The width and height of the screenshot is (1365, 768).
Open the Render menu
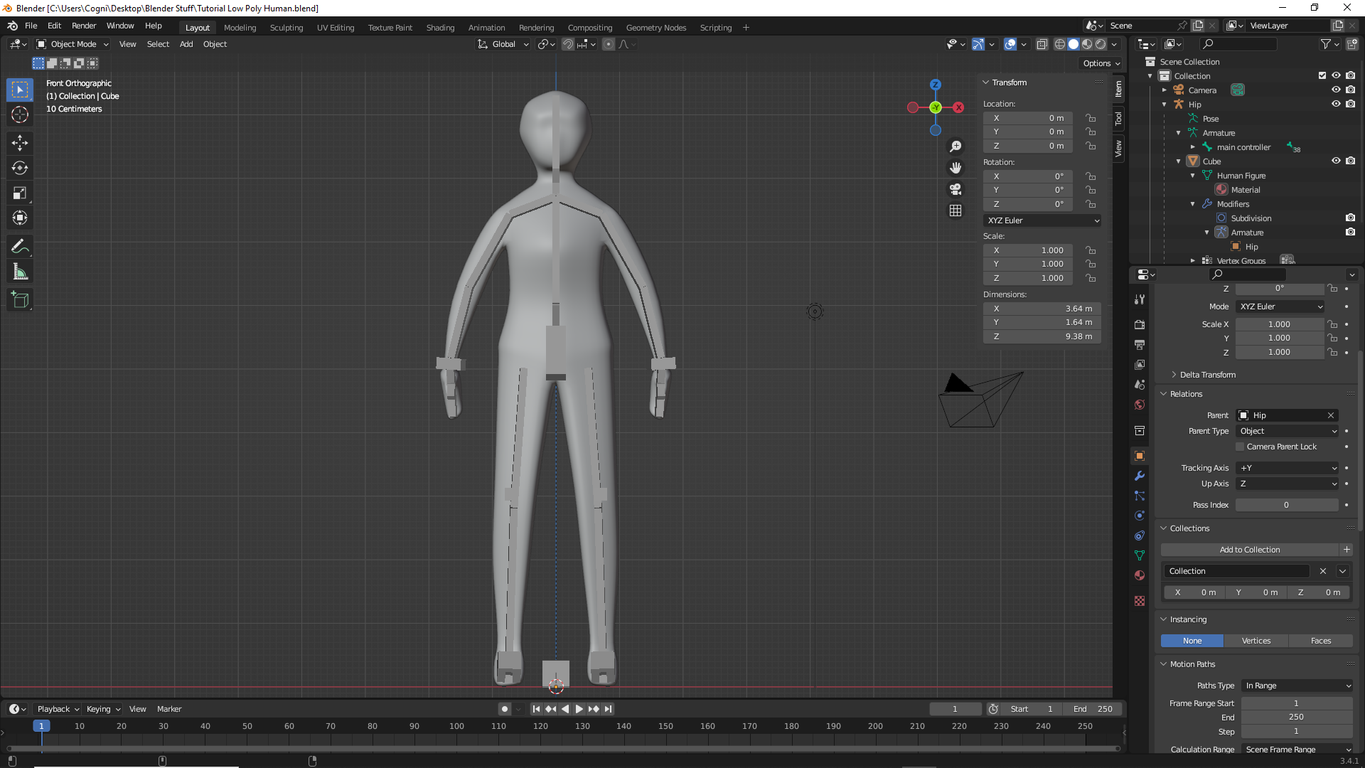pos(83,26)
